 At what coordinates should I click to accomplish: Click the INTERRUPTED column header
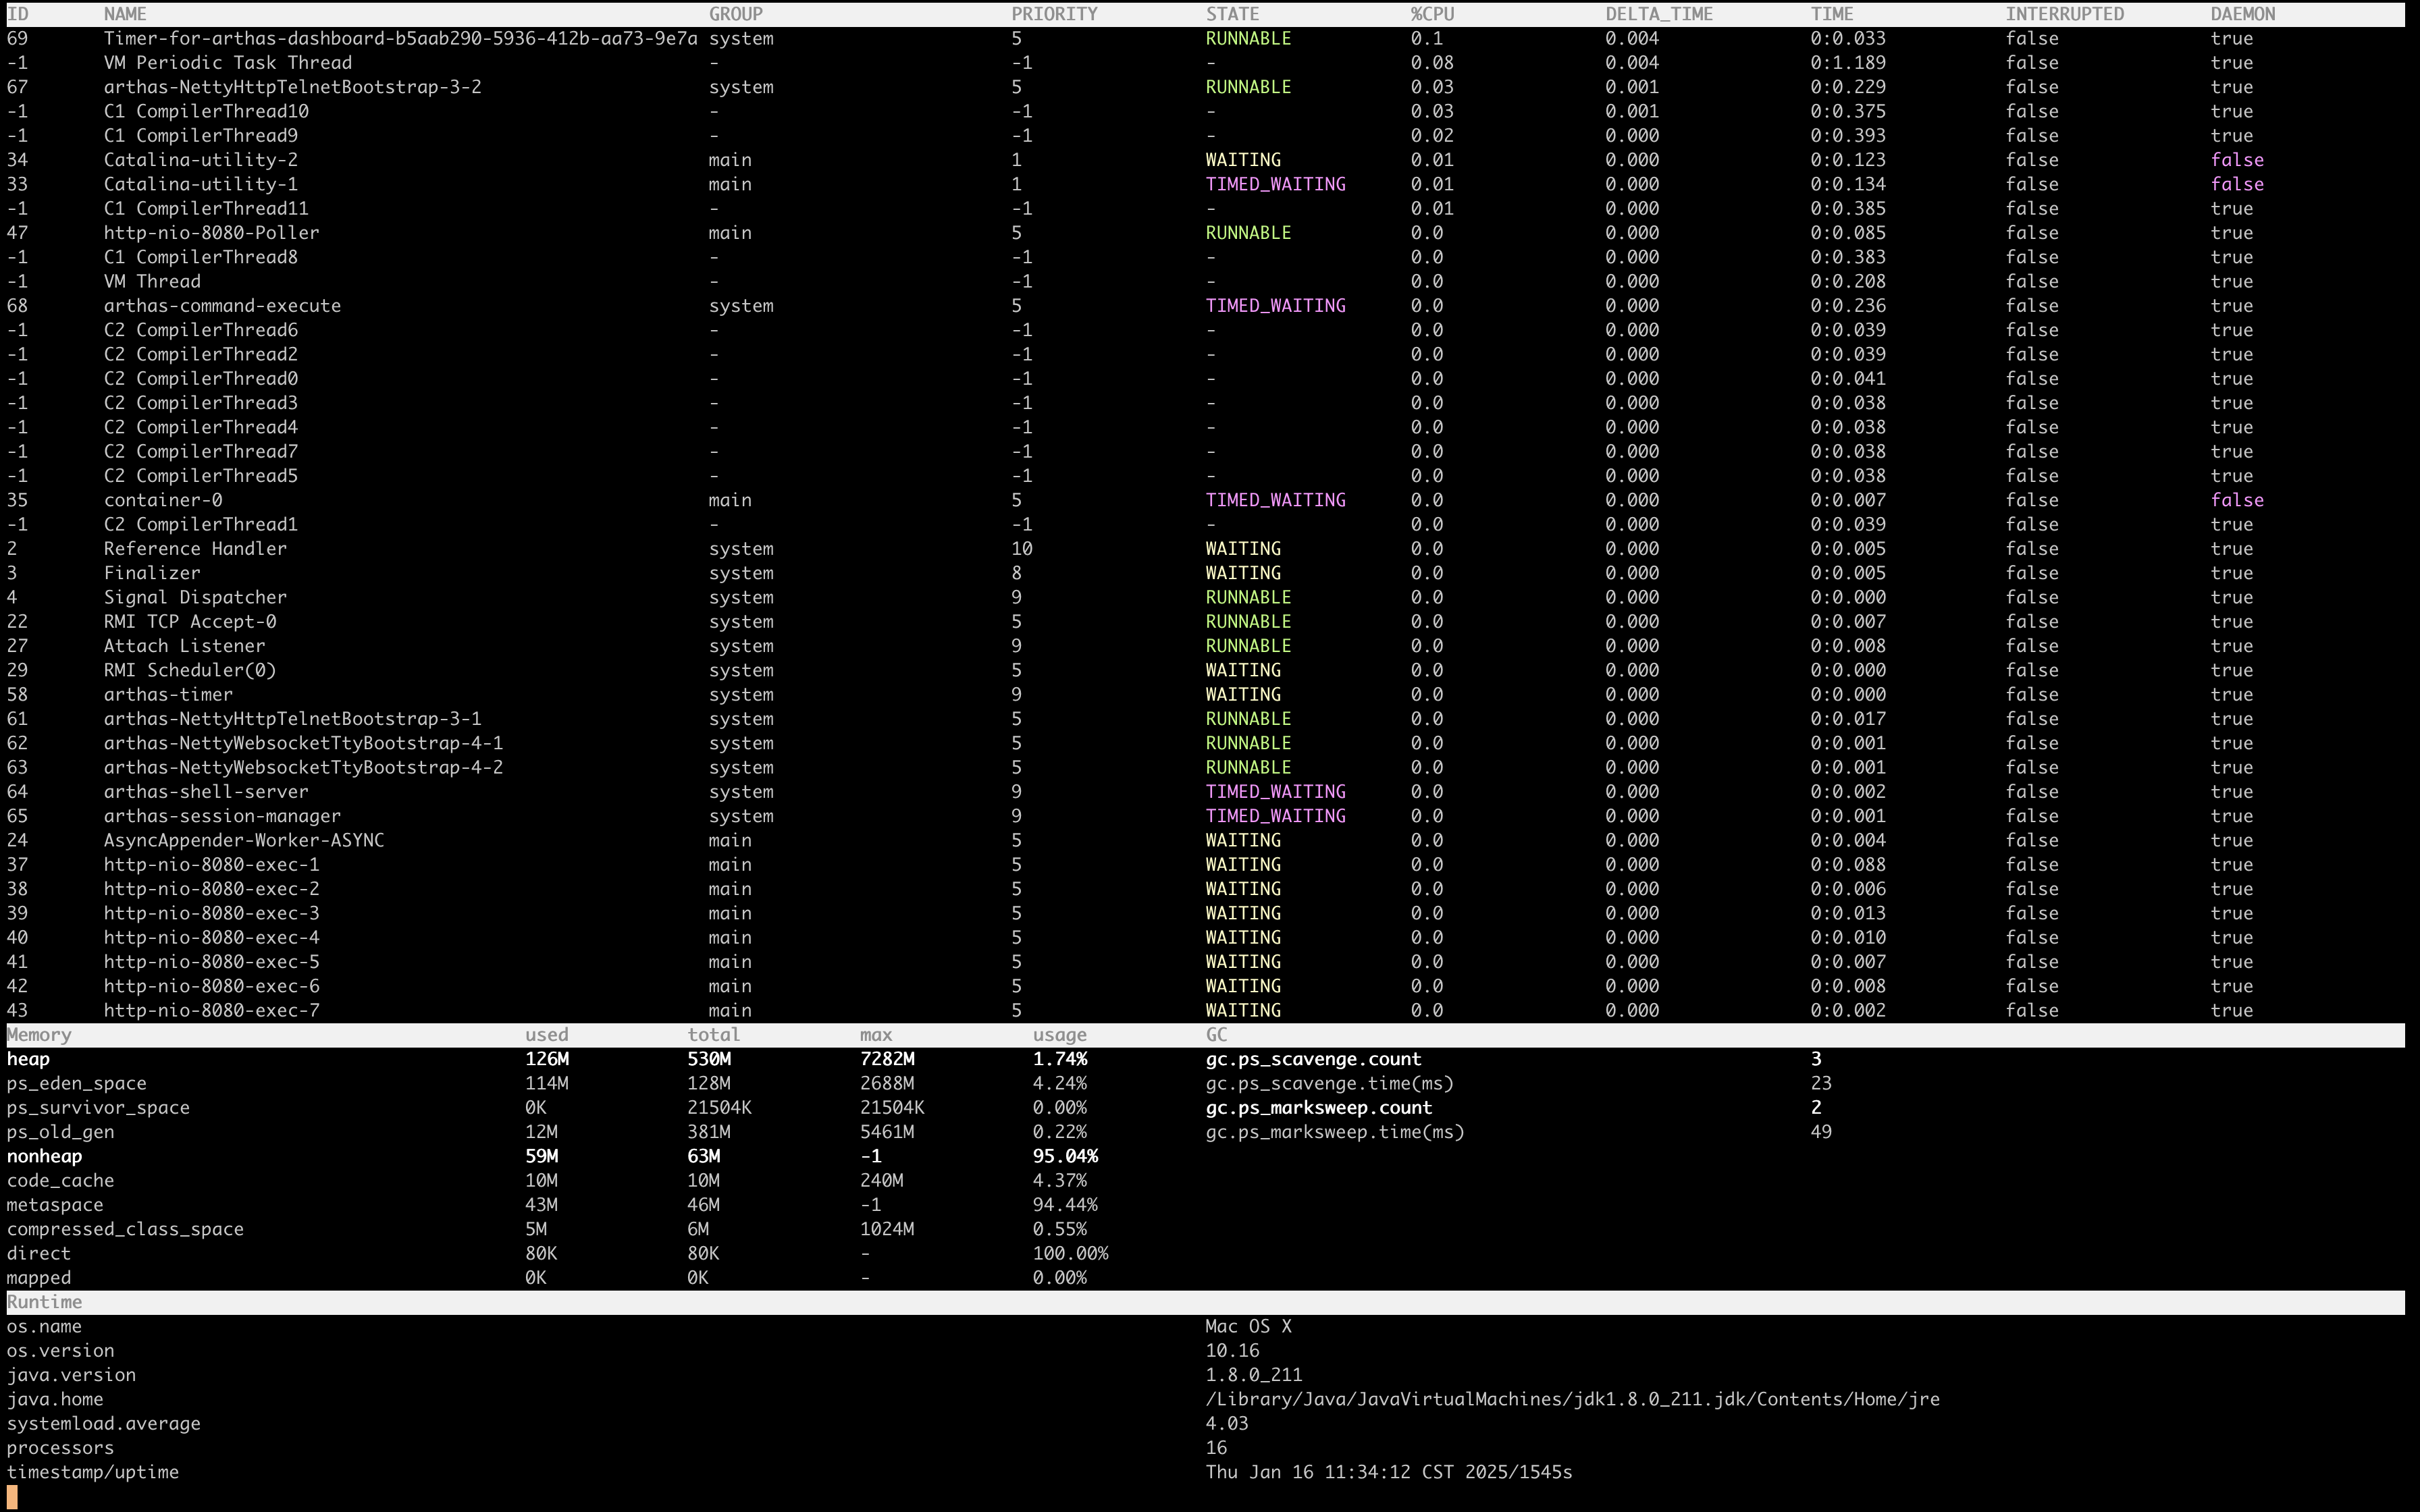pyautogui.click(x=2064, y=14)
